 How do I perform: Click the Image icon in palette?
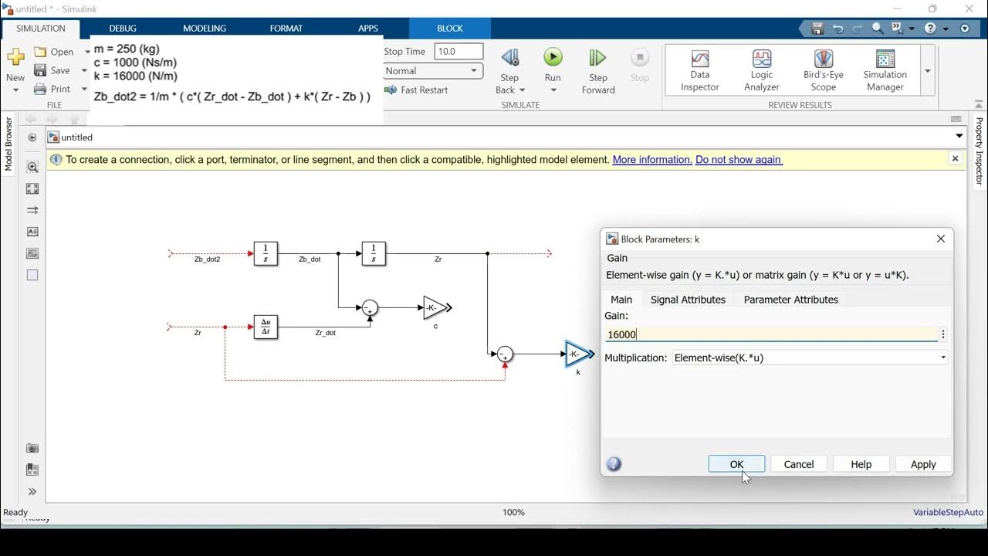pyautogui.click(x=32, y=253)
